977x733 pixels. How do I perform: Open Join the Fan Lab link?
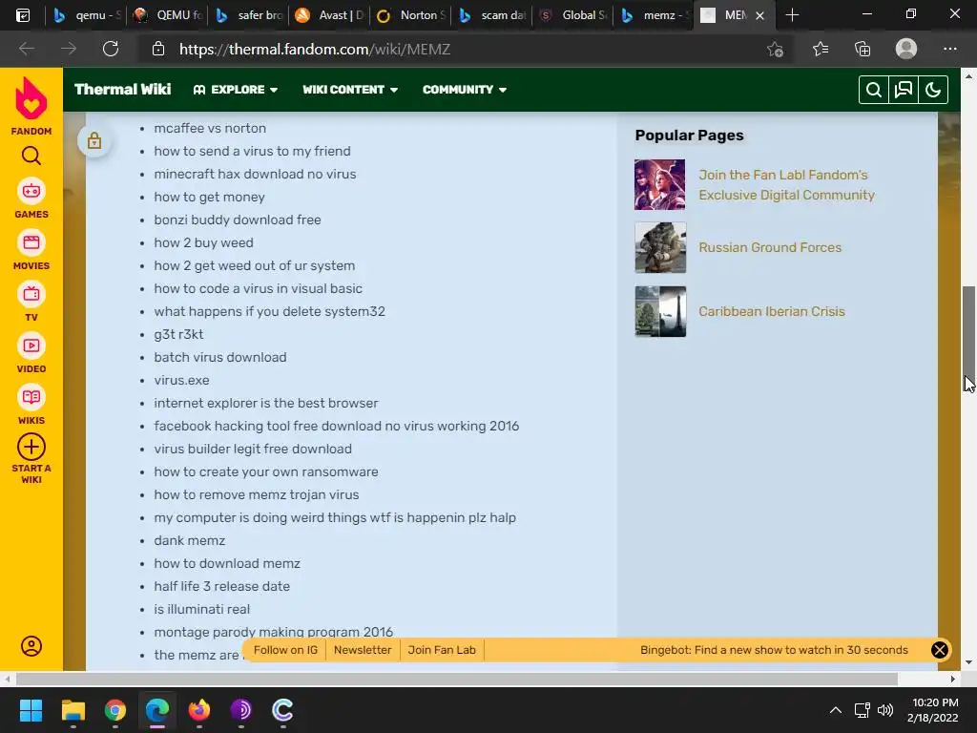click(786, 184)
